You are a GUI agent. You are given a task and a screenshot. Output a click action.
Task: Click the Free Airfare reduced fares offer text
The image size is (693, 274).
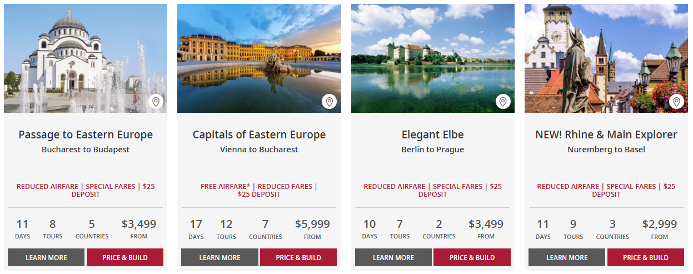(x=259, y=190)
